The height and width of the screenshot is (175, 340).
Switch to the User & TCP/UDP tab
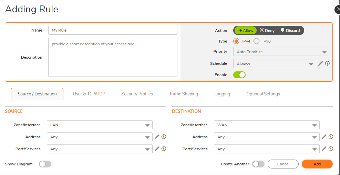tap(89, 94)
